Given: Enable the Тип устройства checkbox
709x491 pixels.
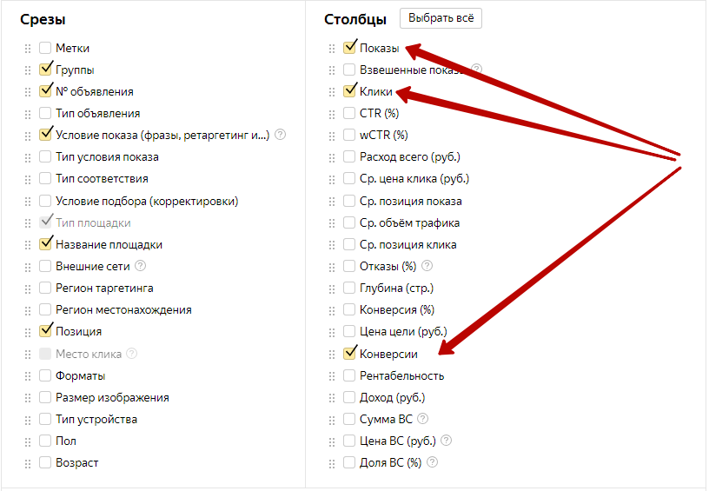Looking at the screenshot, I should click(45, 419).
